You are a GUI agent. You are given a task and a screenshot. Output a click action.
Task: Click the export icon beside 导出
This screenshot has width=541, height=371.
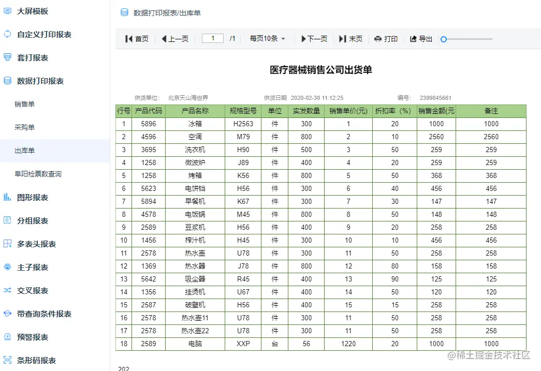pos(413,39)
